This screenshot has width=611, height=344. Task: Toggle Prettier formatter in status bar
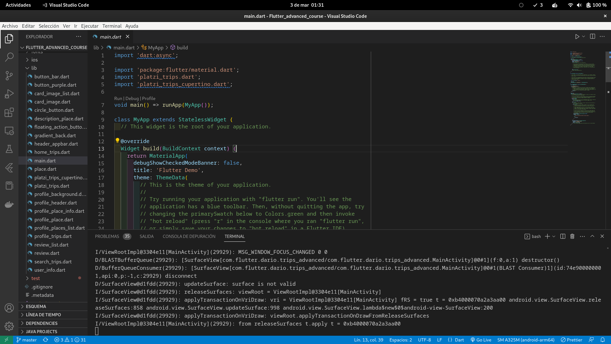click(572, 340)
